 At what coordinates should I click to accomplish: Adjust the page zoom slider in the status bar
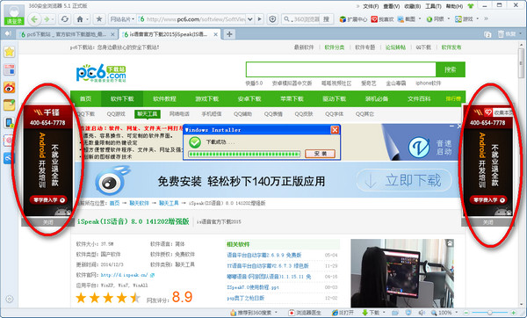(490, 313)
